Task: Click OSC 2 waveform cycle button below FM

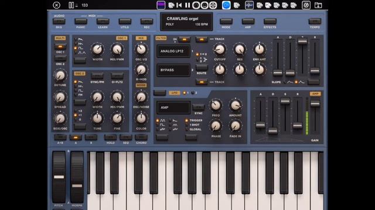Action: pos(80,103)
